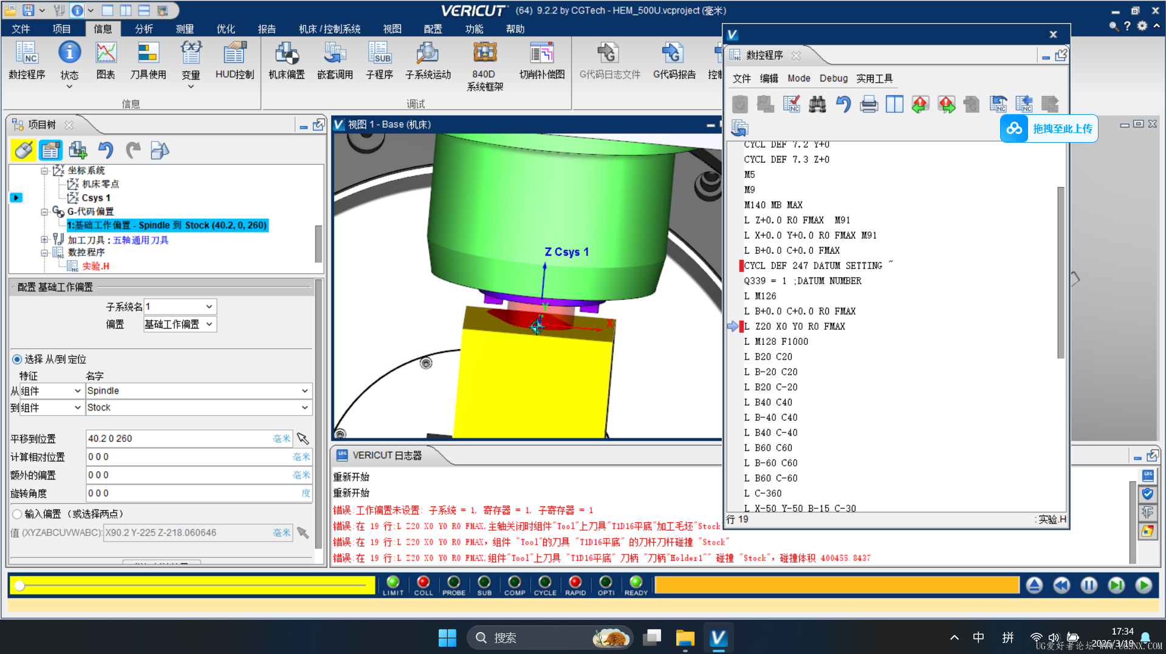Open the 偏置 基础工作偏置 dropdown
Screen dimensions: 1166x654
point(179,324)
